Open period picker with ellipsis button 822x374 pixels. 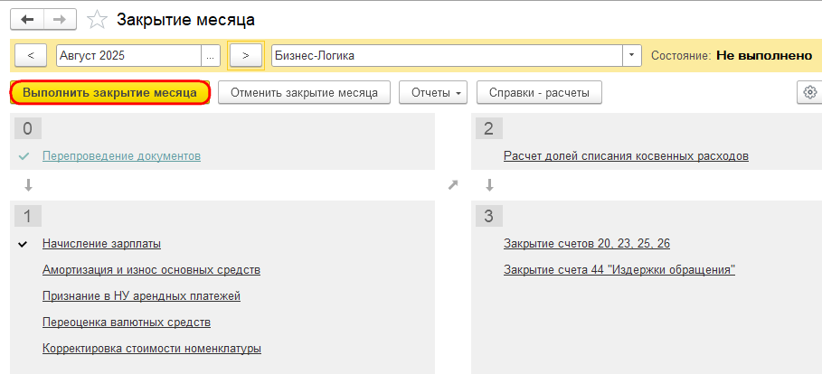(211, 55)
